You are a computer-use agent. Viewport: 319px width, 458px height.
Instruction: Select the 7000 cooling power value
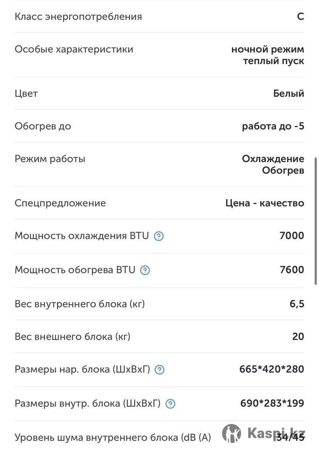[292, 236]
